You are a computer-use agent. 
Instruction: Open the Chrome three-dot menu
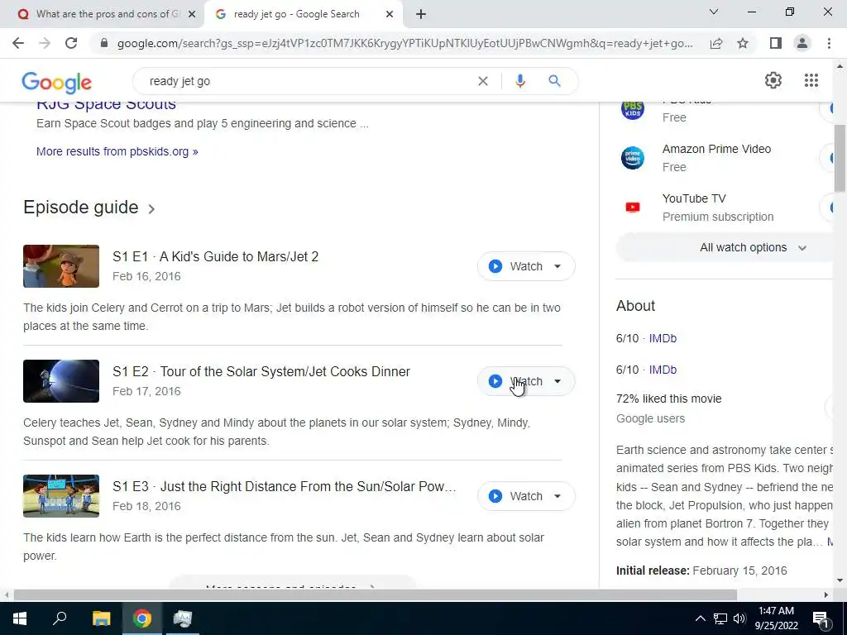[x=829, y=43]
